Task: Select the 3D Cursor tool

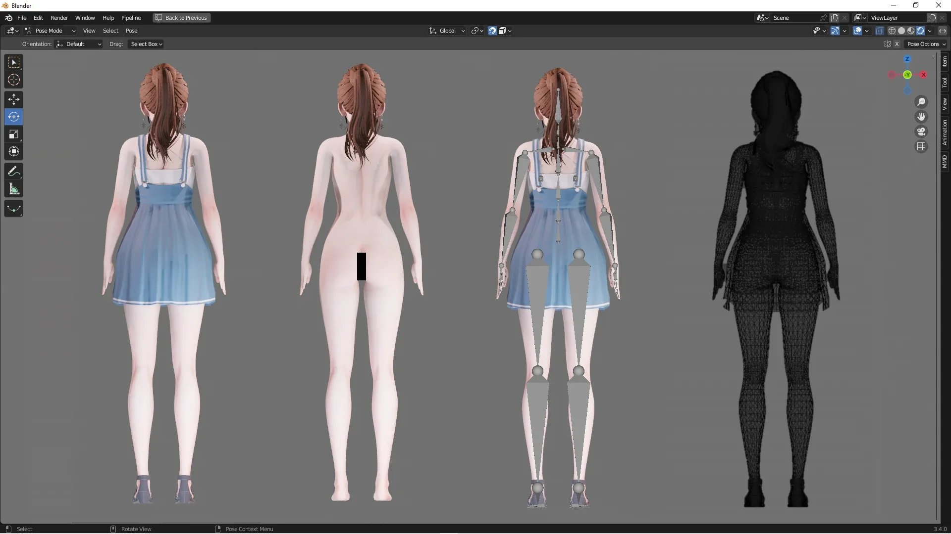Action: point(13,79)
